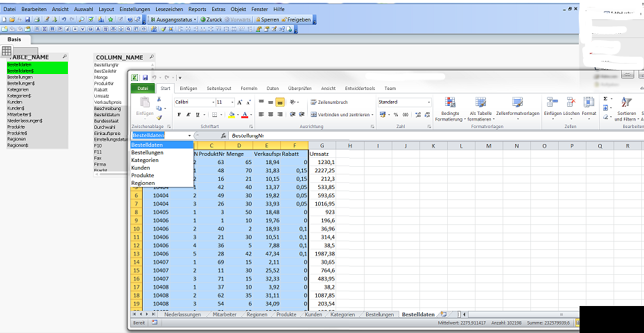Viewport: 644px width, 333px height.
Task: Select Produkte in the name box list
Action: [143, 175]
